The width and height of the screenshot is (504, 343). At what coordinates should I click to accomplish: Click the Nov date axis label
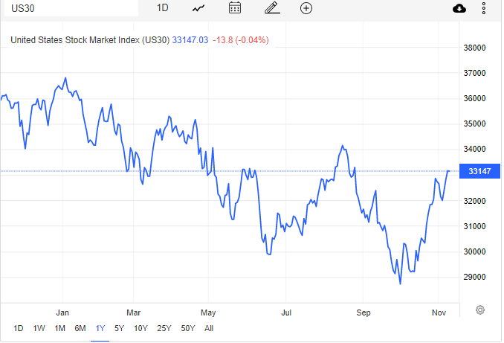click(439, 312)
